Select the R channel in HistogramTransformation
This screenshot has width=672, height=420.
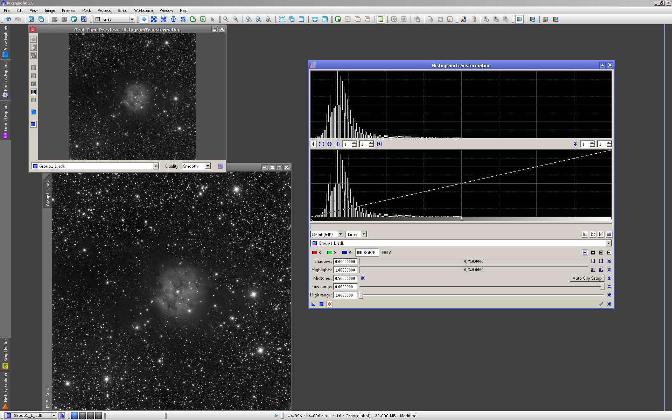[x=316, y=253]
